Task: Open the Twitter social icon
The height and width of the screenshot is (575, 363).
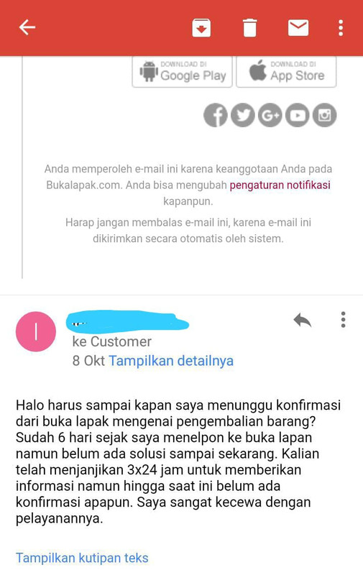Action: tap(243, 115)
